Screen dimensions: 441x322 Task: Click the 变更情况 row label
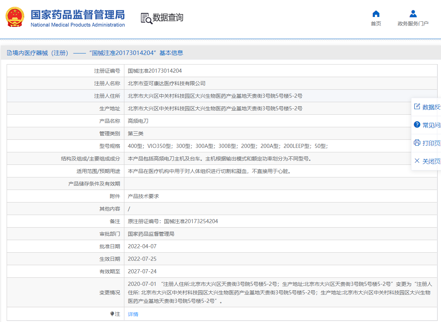click(x=110, y=293)
